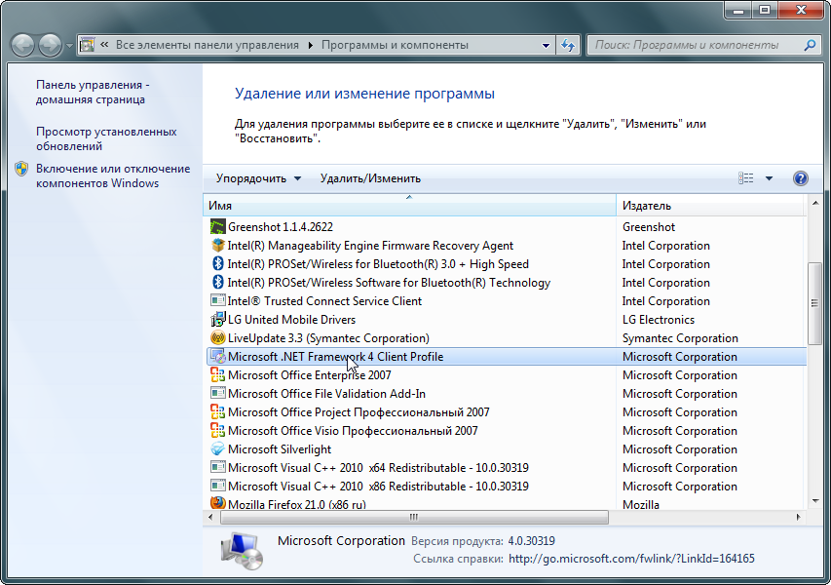Click the Back navigation arrow
The height and width of the screenshot is (585, 831).
coord(22,45)
